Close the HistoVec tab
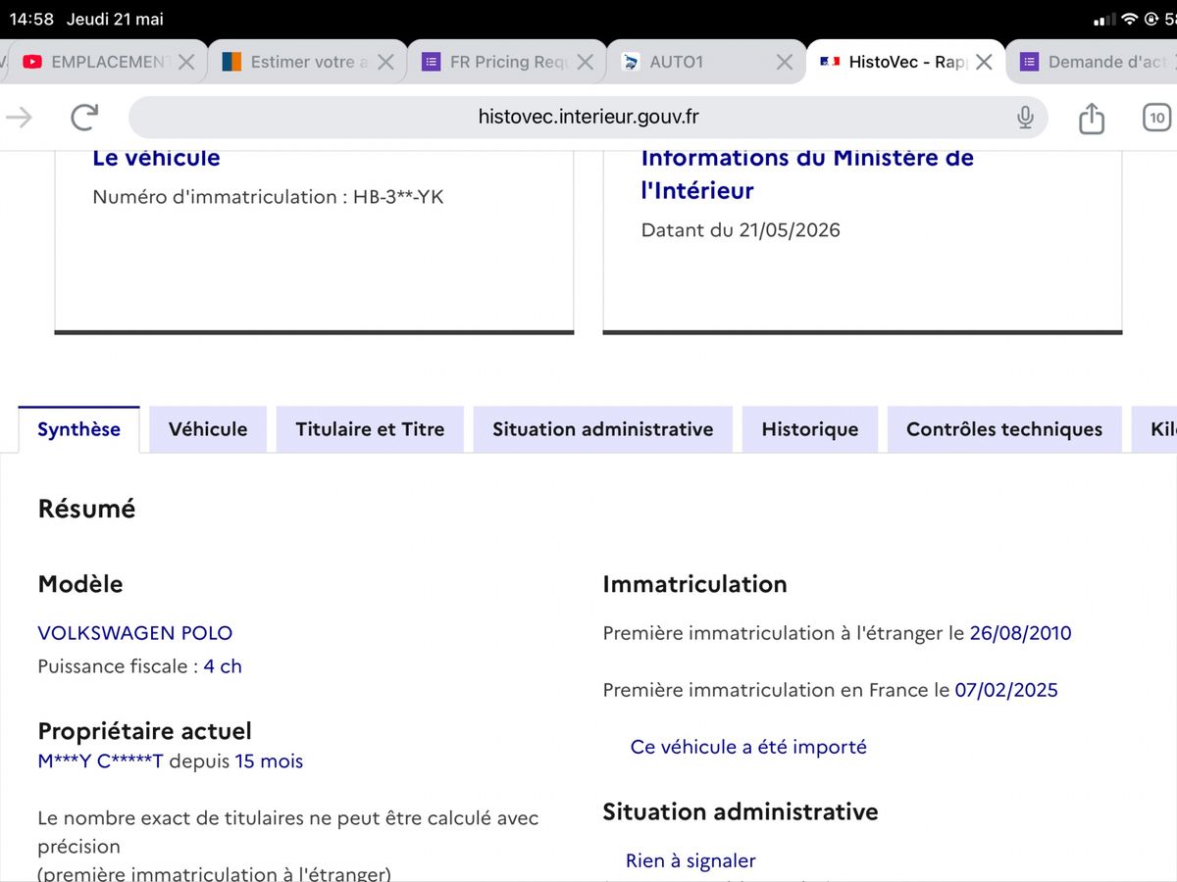The width and height of the screenshot is (1177, 882). pyautogui.click(x=984, y=62)
